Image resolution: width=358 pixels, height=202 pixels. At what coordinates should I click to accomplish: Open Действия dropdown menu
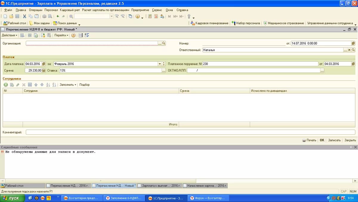[10, 35]
